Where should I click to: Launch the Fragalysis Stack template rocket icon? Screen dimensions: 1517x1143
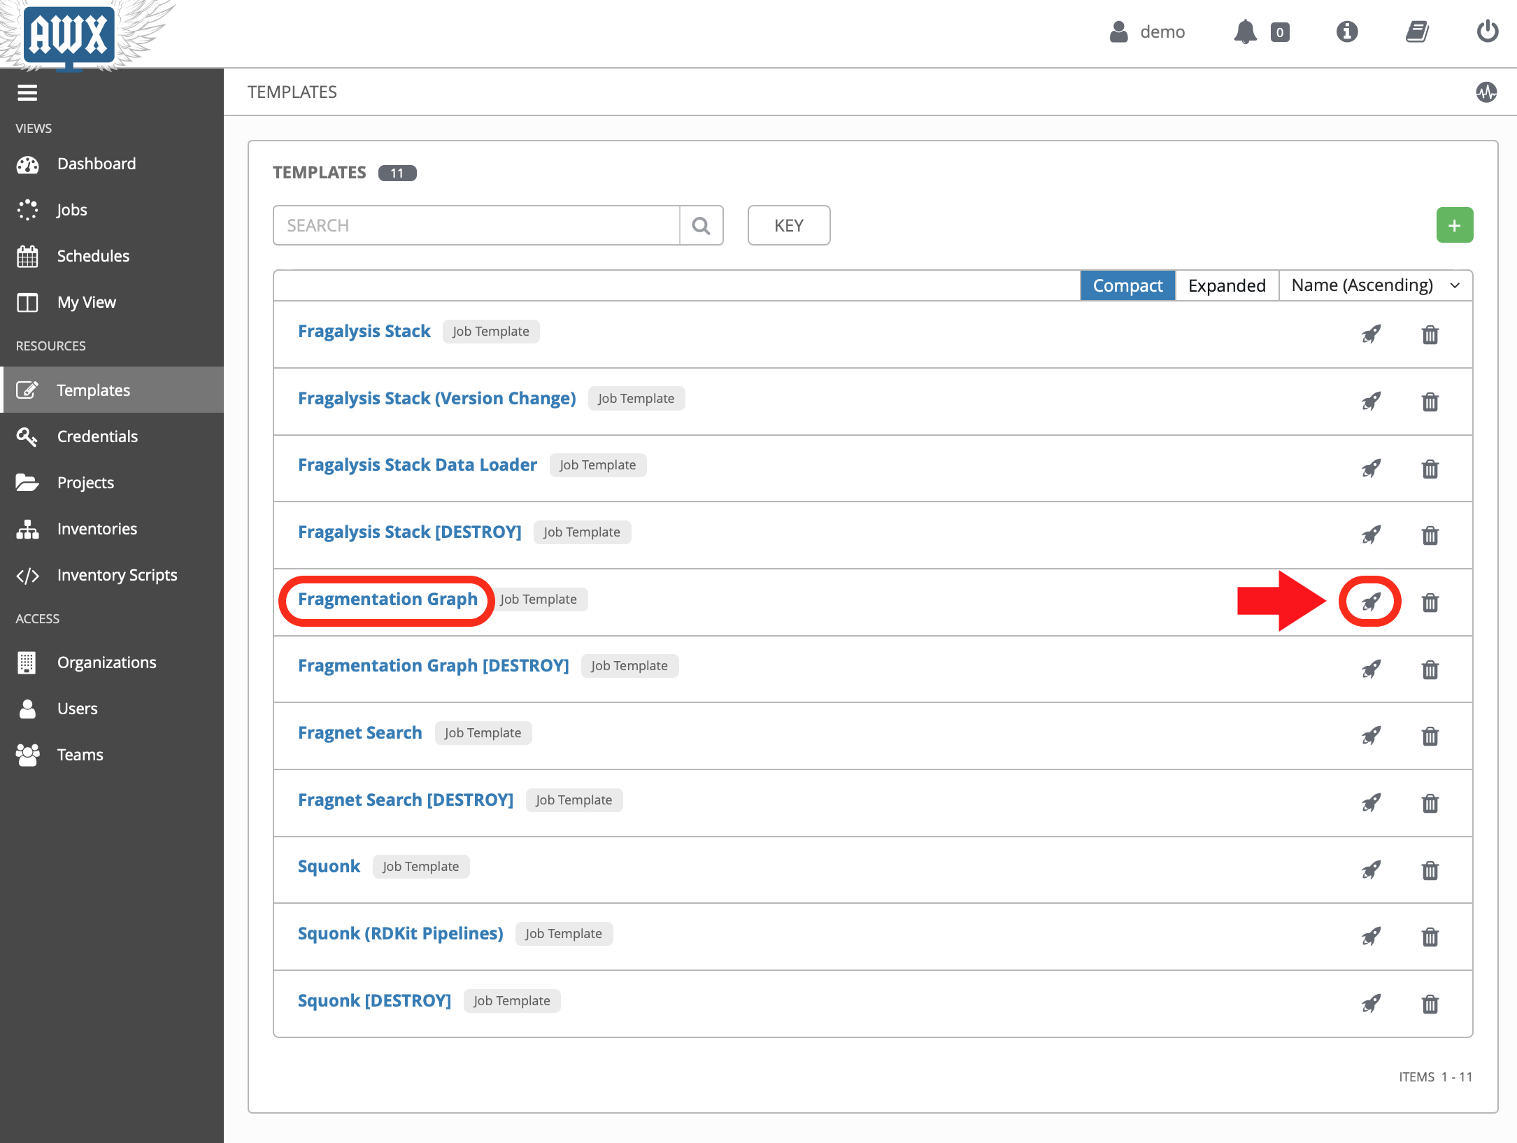tap(1371, 334)
